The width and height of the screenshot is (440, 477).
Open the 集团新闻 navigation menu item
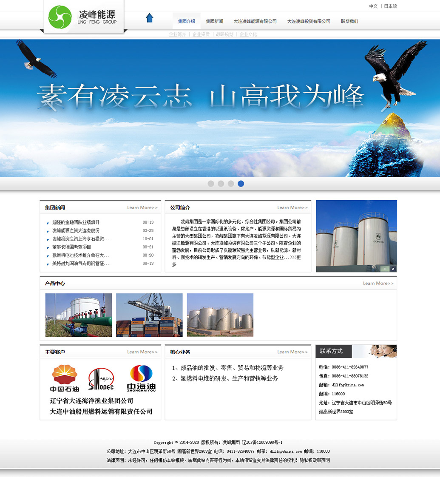pos(214,21)
